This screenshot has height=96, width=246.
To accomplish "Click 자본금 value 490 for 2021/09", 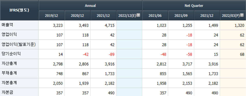I will pyautogui.click(x=189, y=93).
